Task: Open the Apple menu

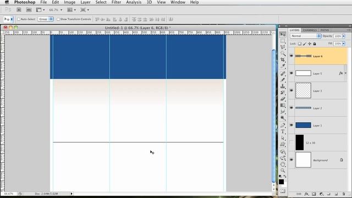Action: pyautogui.click(x=7, y=2)
